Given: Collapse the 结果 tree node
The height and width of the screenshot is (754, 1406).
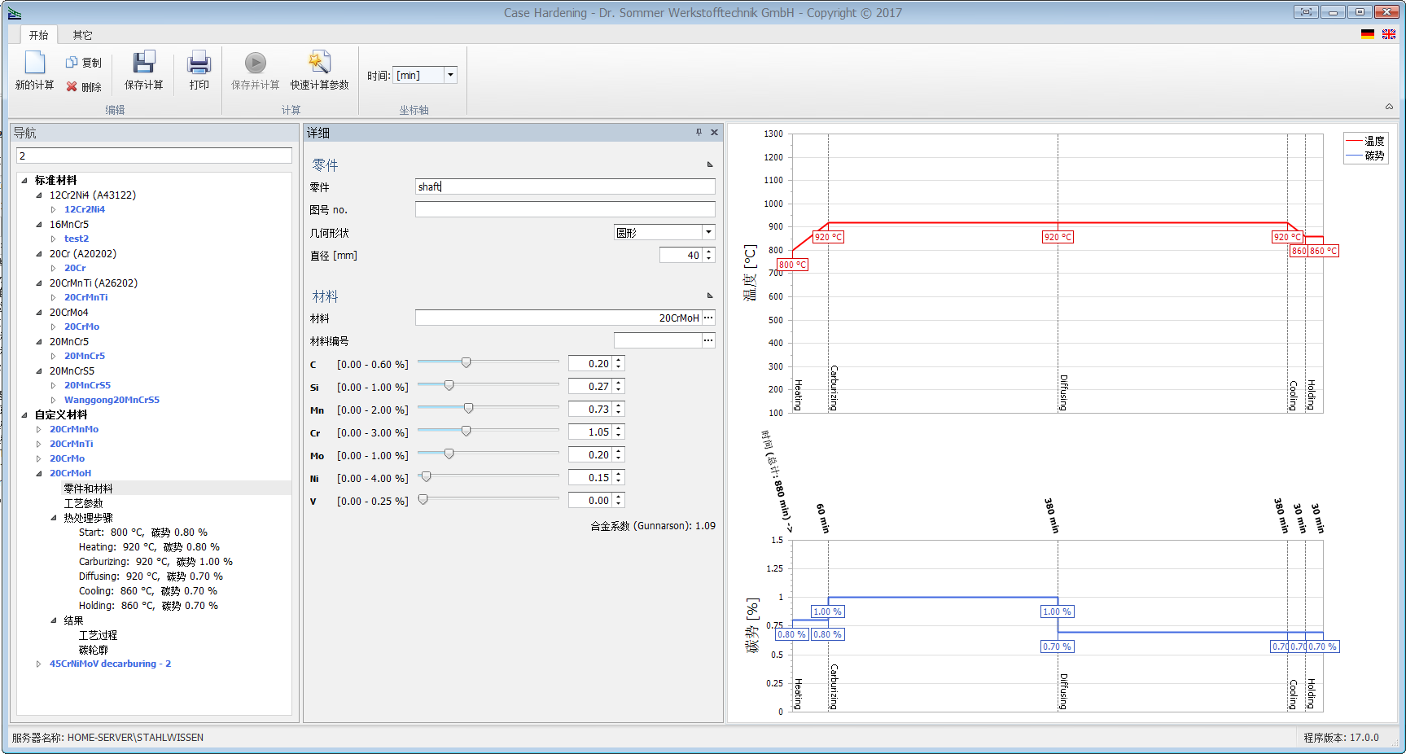Looking at the screenshot, I should point(54,620).
